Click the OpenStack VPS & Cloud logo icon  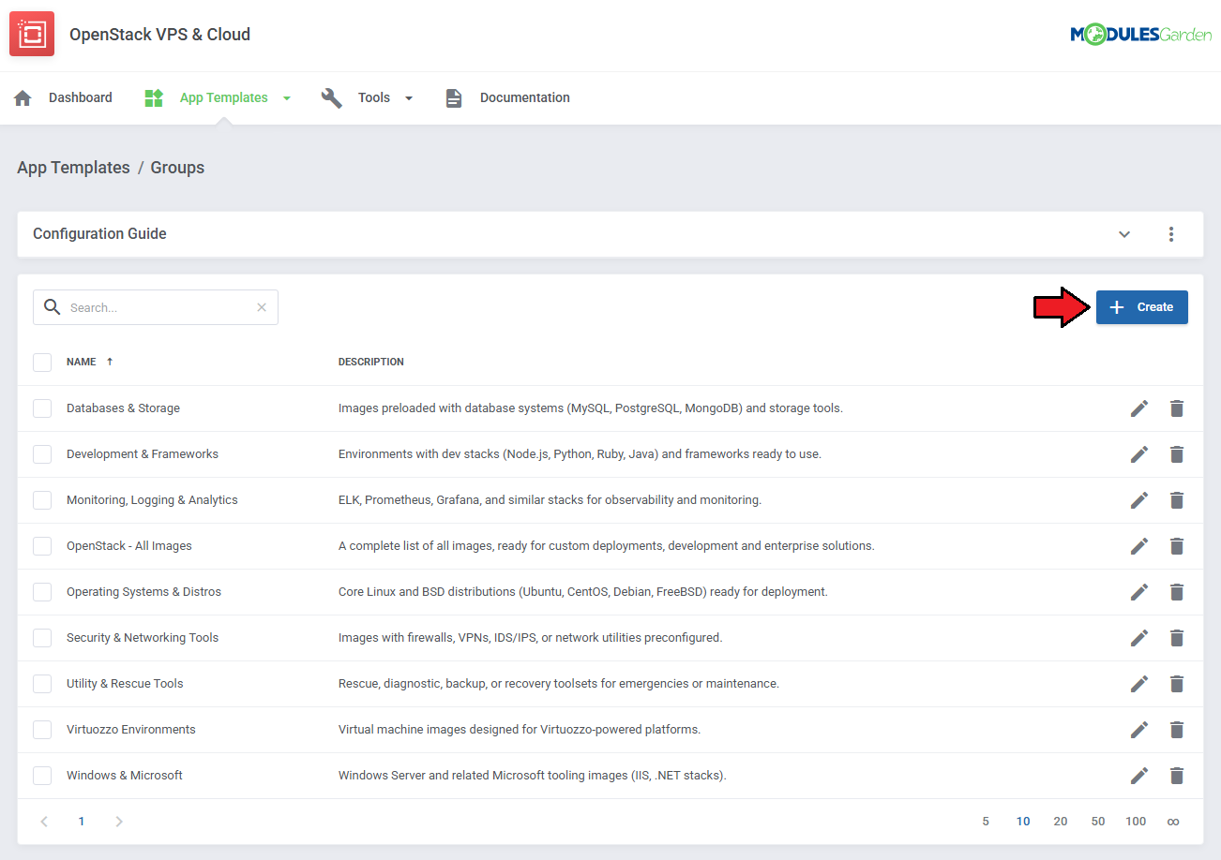click(x=32, y=35)
